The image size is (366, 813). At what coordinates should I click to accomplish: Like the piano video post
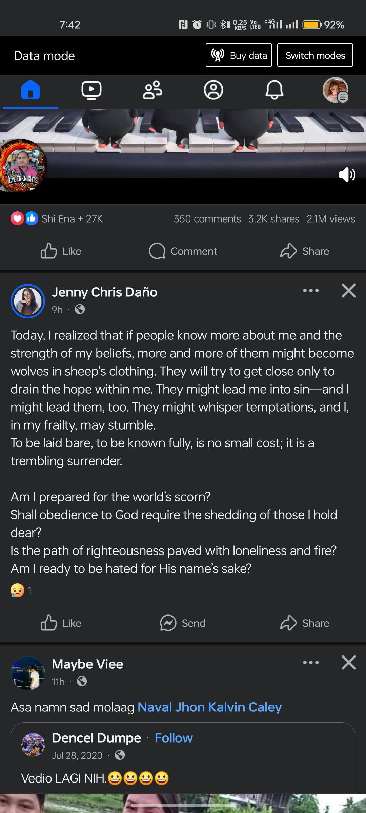(61, 251)
